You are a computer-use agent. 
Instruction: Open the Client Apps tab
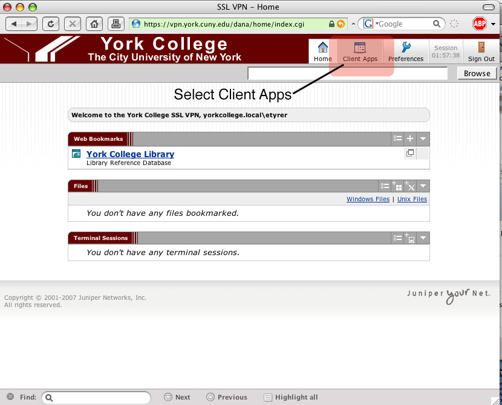coord(360,51)
